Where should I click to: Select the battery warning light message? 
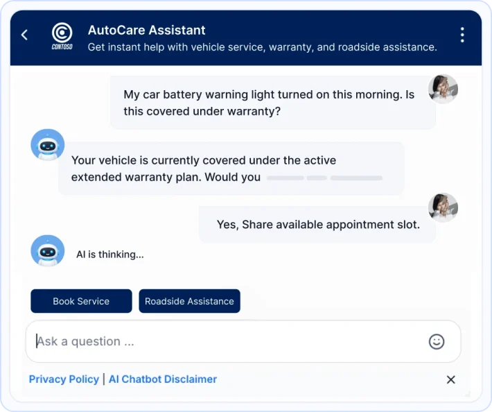pyautogui.click(x=272, y=103)
